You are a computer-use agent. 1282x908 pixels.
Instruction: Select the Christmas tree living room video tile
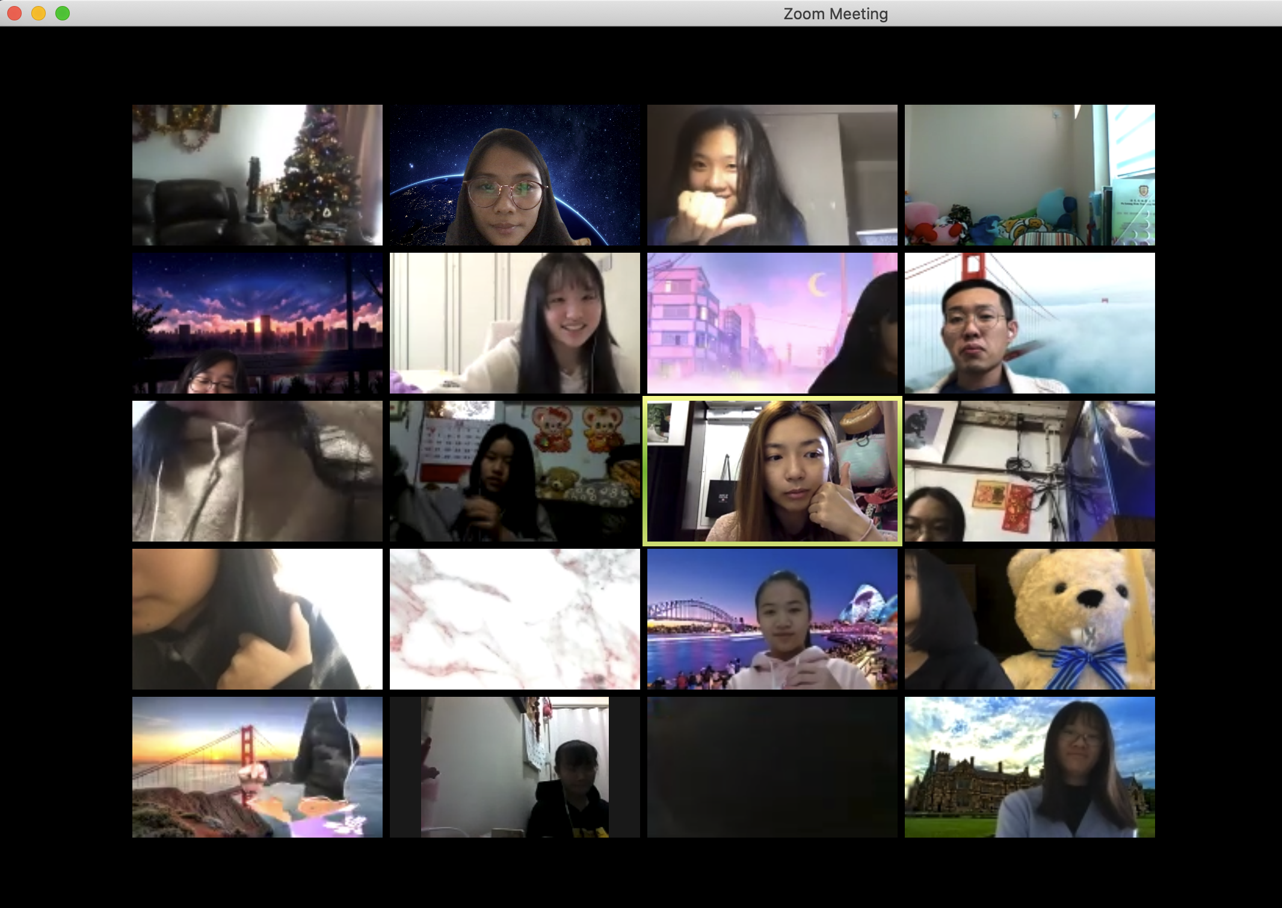pos(257,175)
